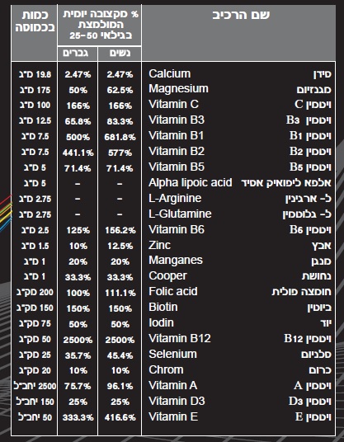Select the 681.8% women's value for B1

[120, 137]
